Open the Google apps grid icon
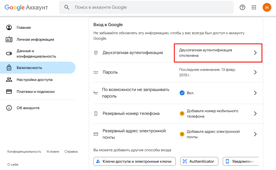 point(254,7)
